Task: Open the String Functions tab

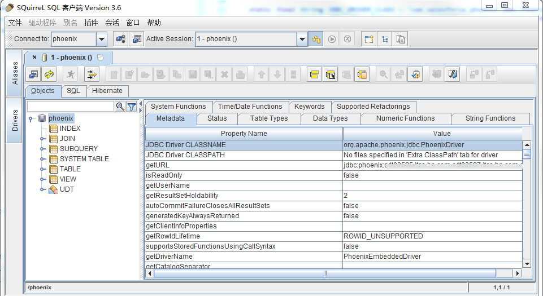Action: [490, 118]
